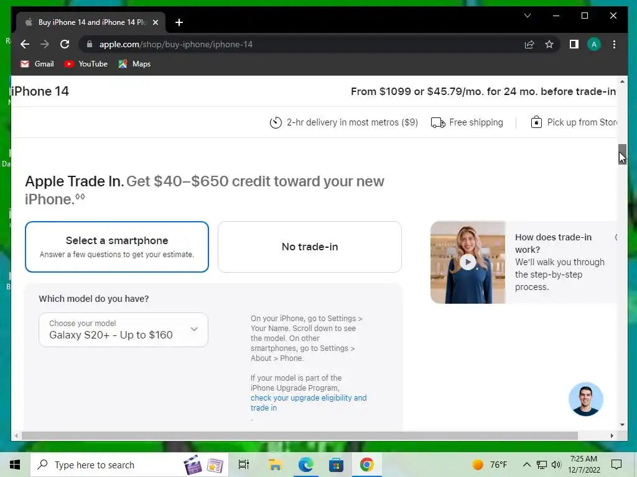Image resolution: width=637 pixels, height=477 pixels.
Task: Choose the No trade-in option
Action: tap(310, 247)
